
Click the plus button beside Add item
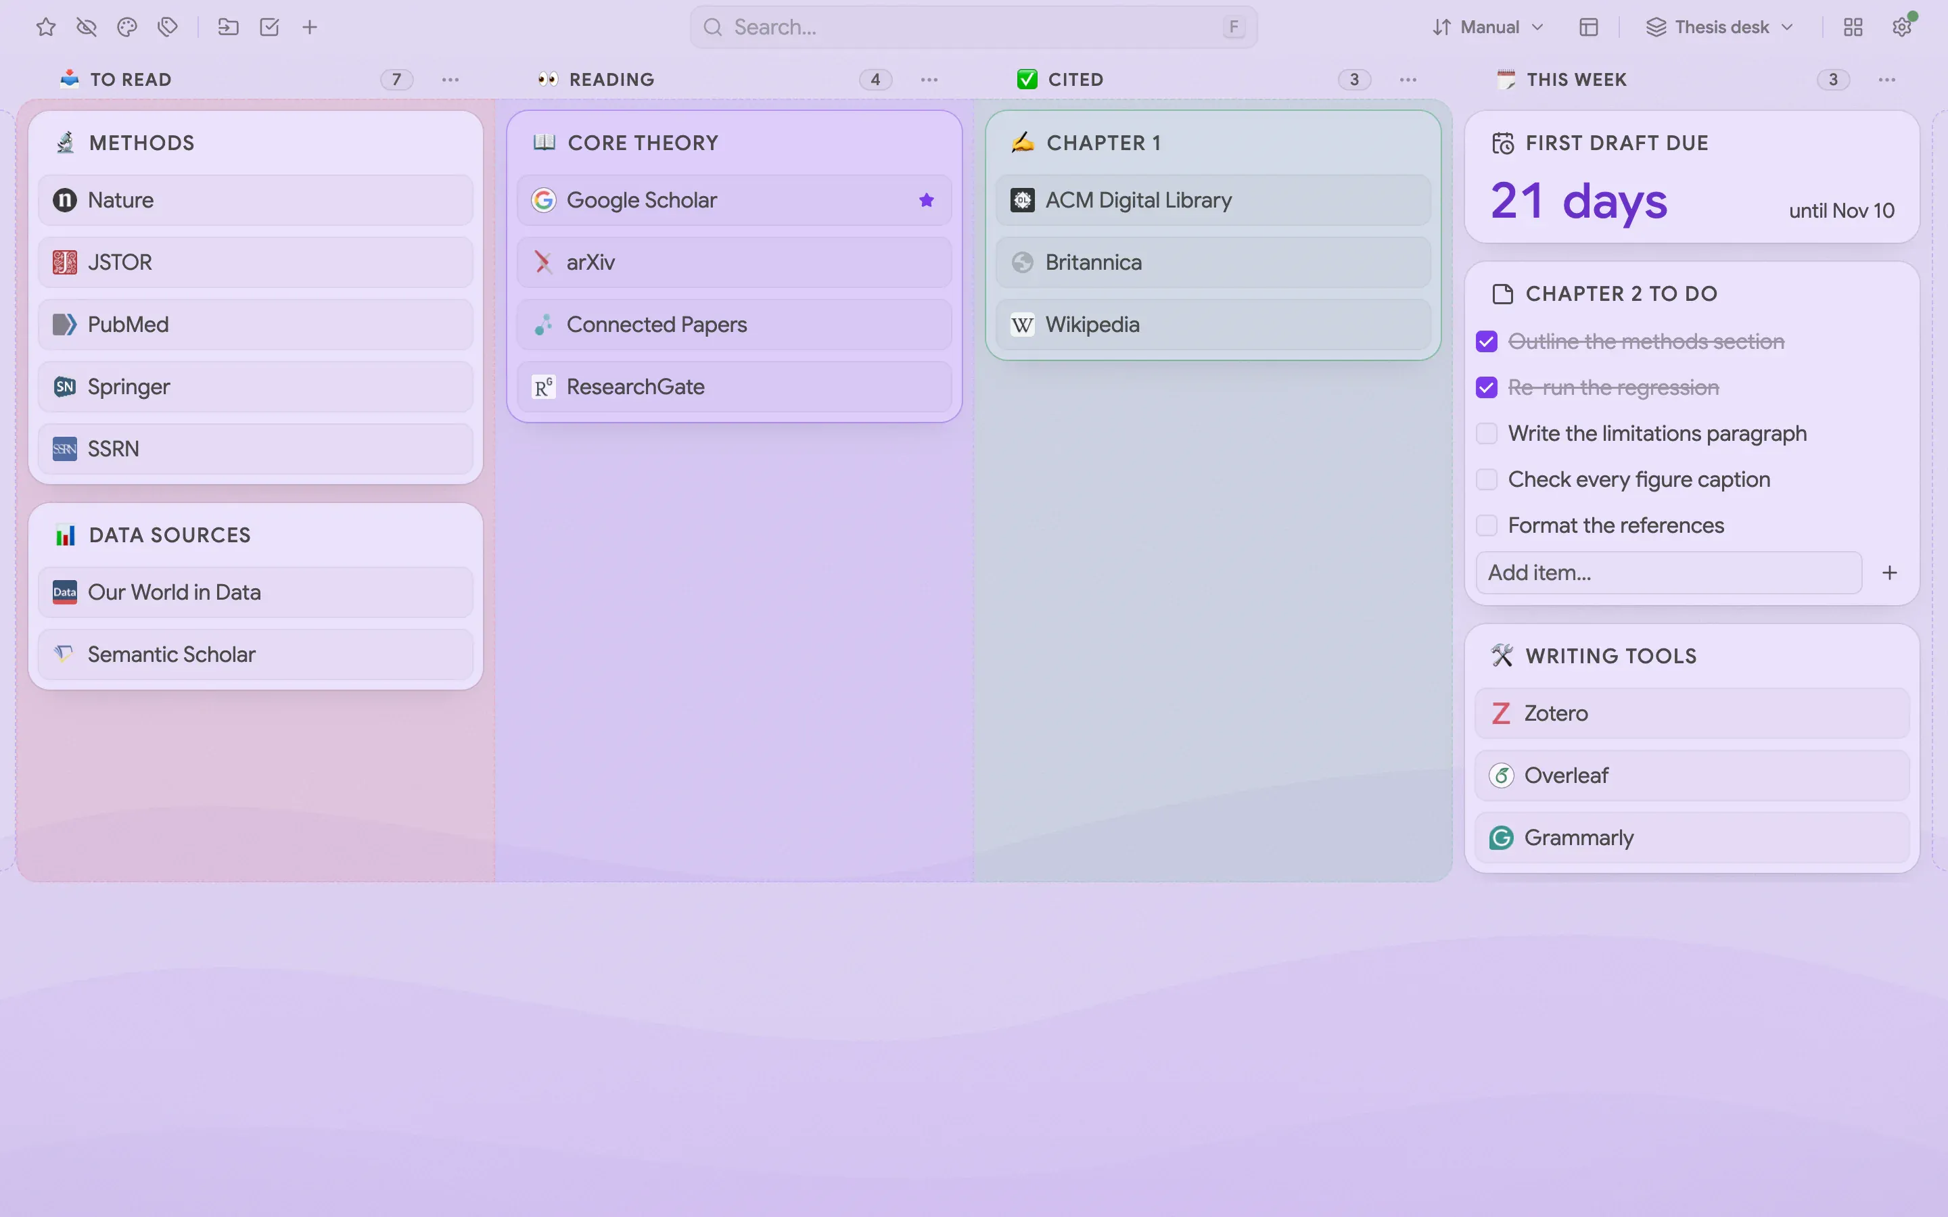(1890, 572)
